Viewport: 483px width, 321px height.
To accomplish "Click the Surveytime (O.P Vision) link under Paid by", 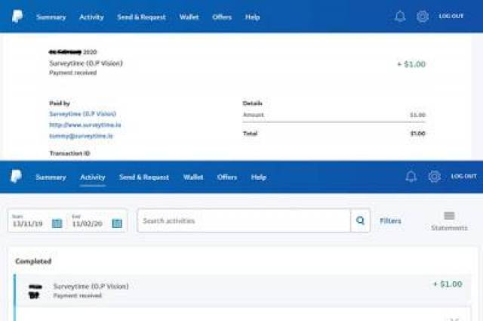I will (x=82, y=113).
